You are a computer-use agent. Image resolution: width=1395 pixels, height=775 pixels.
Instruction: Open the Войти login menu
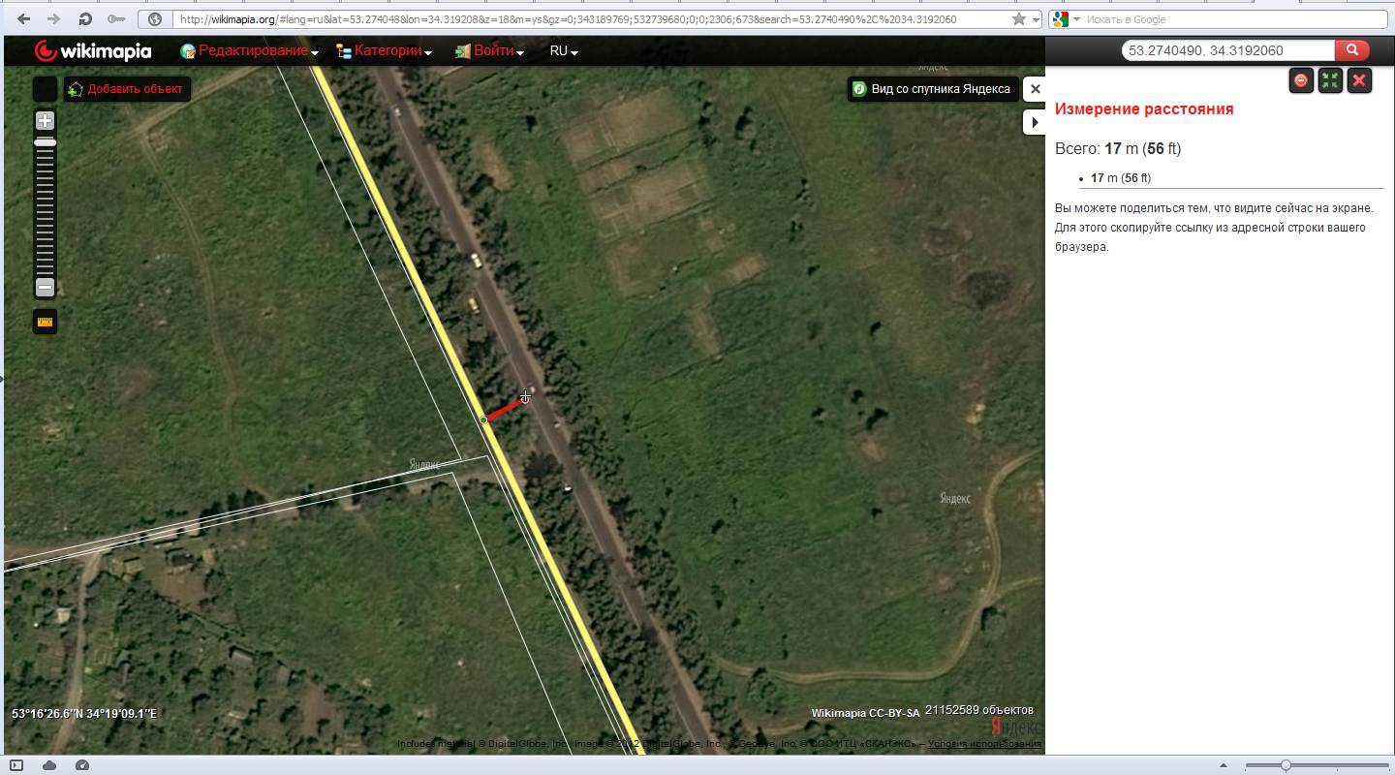(x=490, y=51)
